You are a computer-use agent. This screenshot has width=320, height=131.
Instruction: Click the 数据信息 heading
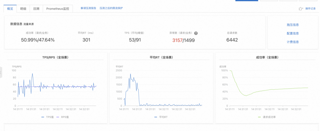pos(16,24)
